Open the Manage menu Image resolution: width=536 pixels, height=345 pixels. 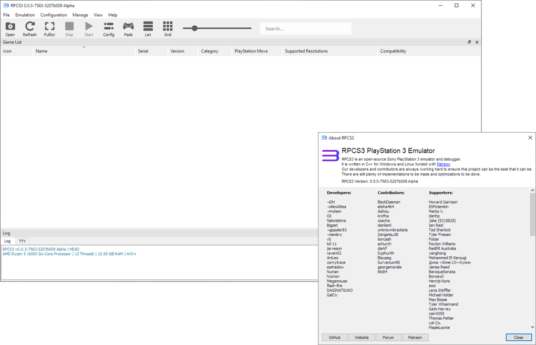point(80,15)
